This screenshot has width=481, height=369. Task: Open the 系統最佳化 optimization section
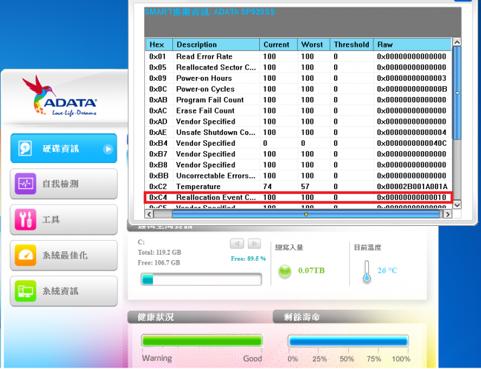click(x=63, y=255)
